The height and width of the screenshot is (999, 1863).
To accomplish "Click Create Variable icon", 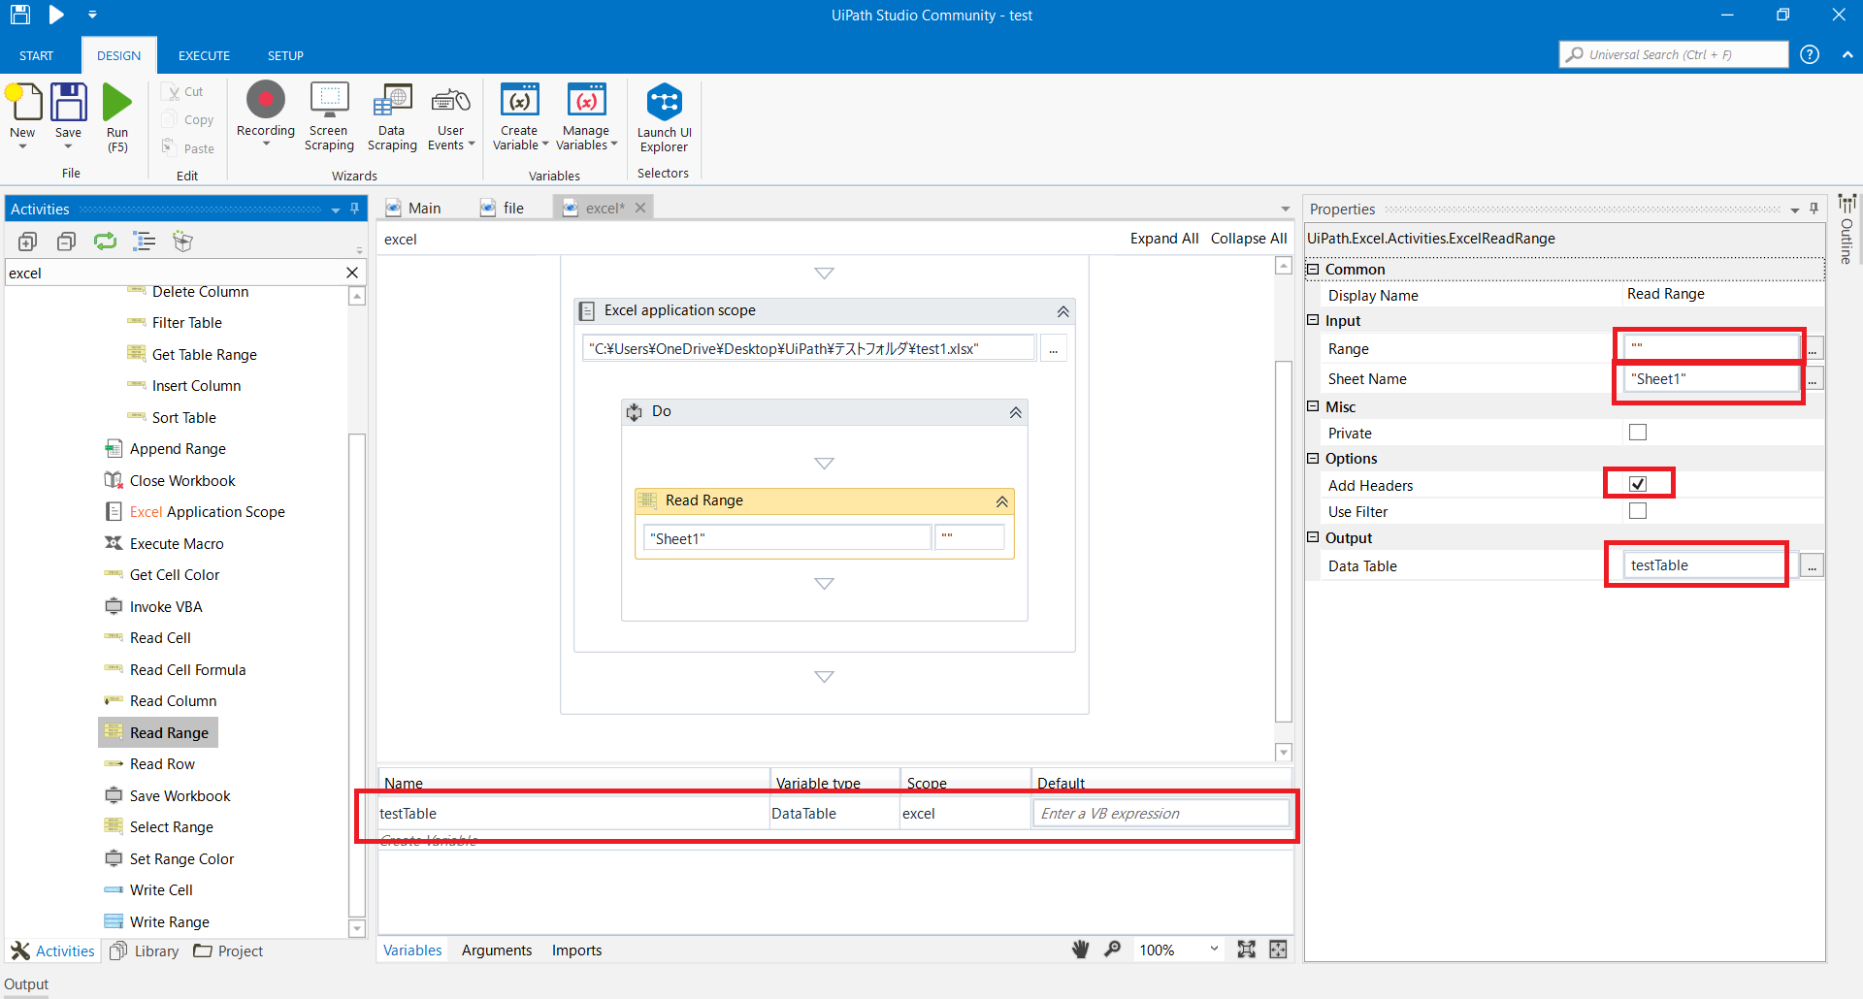I will (x=519, y=100).
